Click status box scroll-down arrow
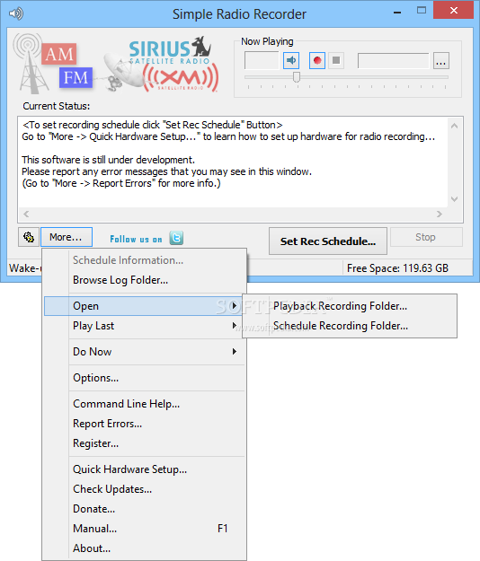Image resolution: width=480 pixels, height=561 pixels. coord(454,199)
